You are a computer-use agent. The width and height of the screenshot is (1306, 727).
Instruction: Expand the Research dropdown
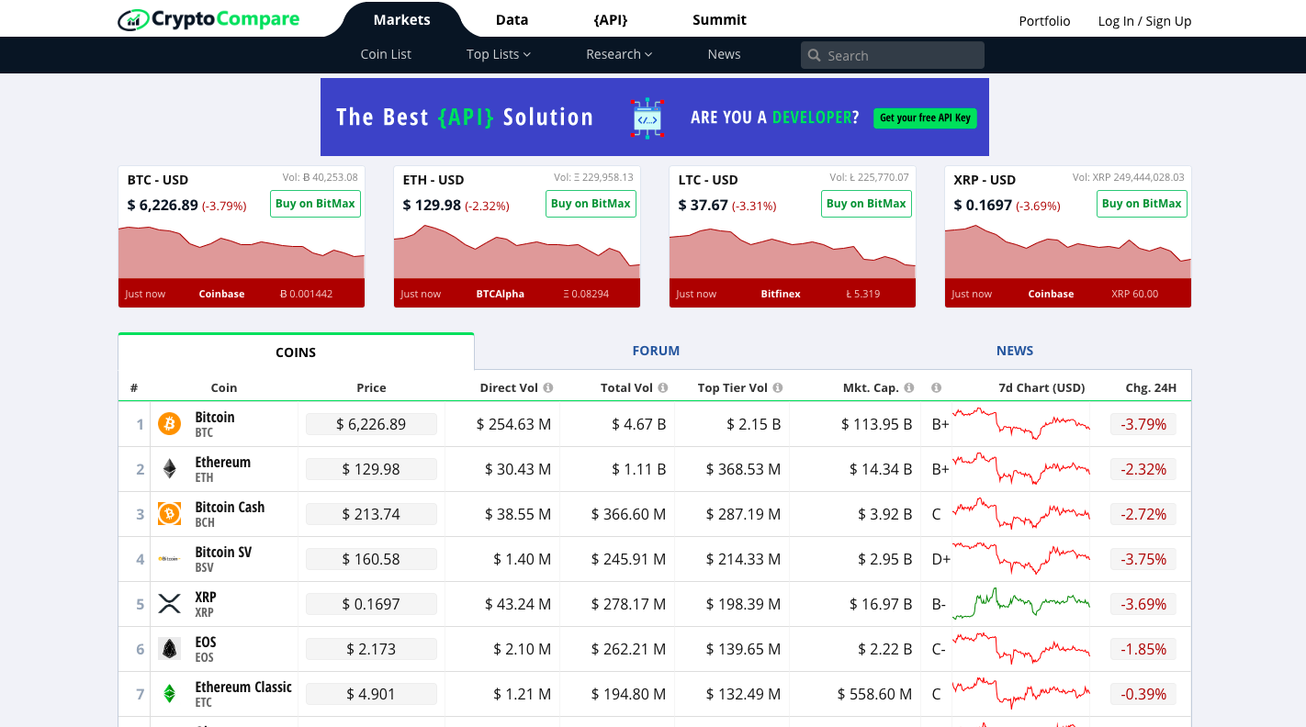619,54
